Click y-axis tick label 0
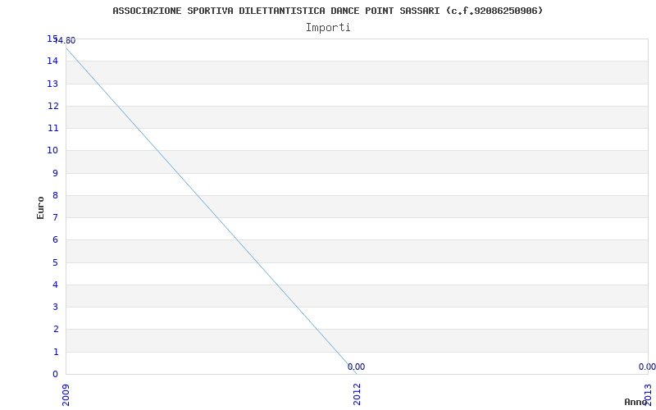Viewport: 656px width, 410px height. (55, 374)
